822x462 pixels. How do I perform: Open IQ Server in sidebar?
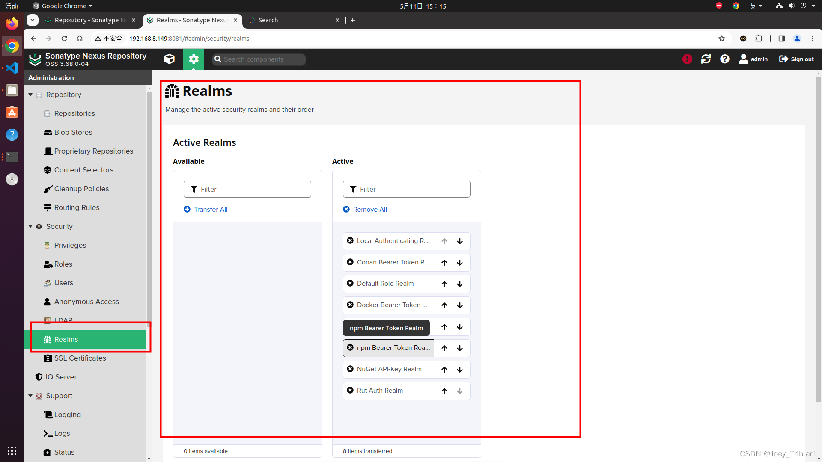coord(61,377)
